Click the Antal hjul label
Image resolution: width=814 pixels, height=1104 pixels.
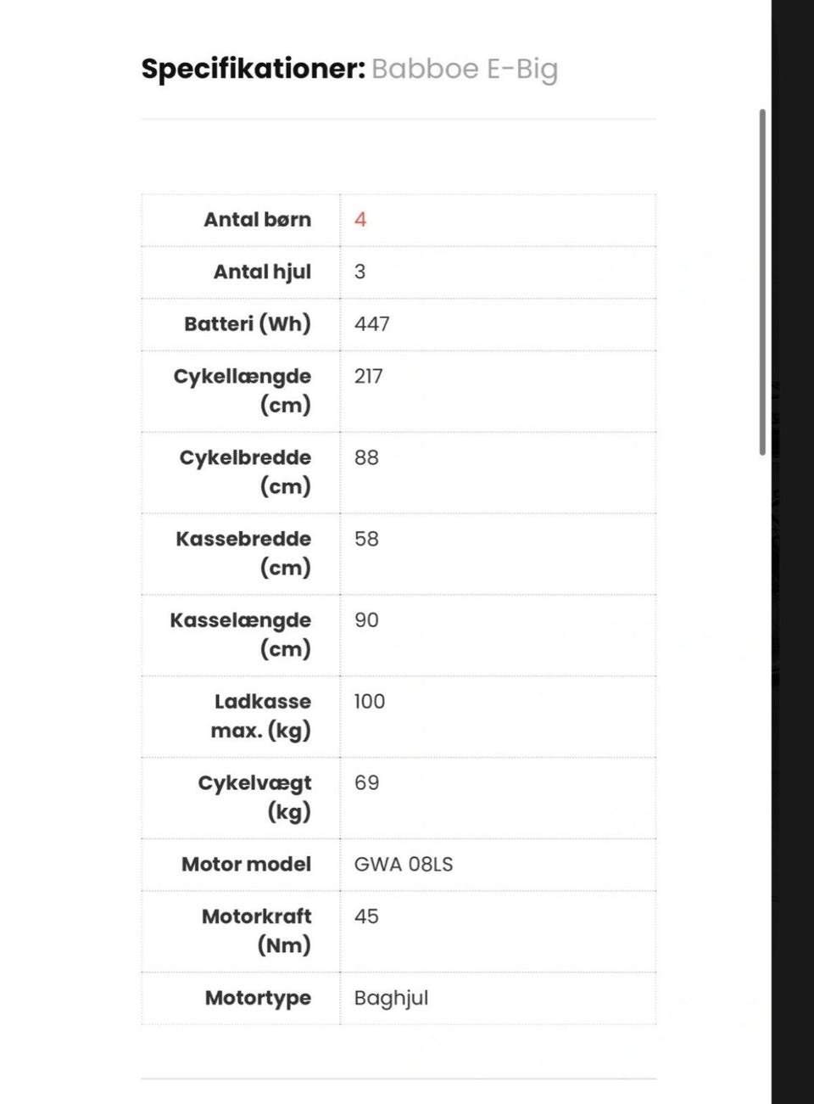coord(263,272)
